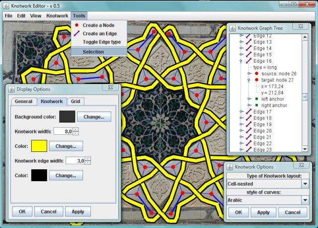Expand Edge 17 tree node

tap(241, 112)
